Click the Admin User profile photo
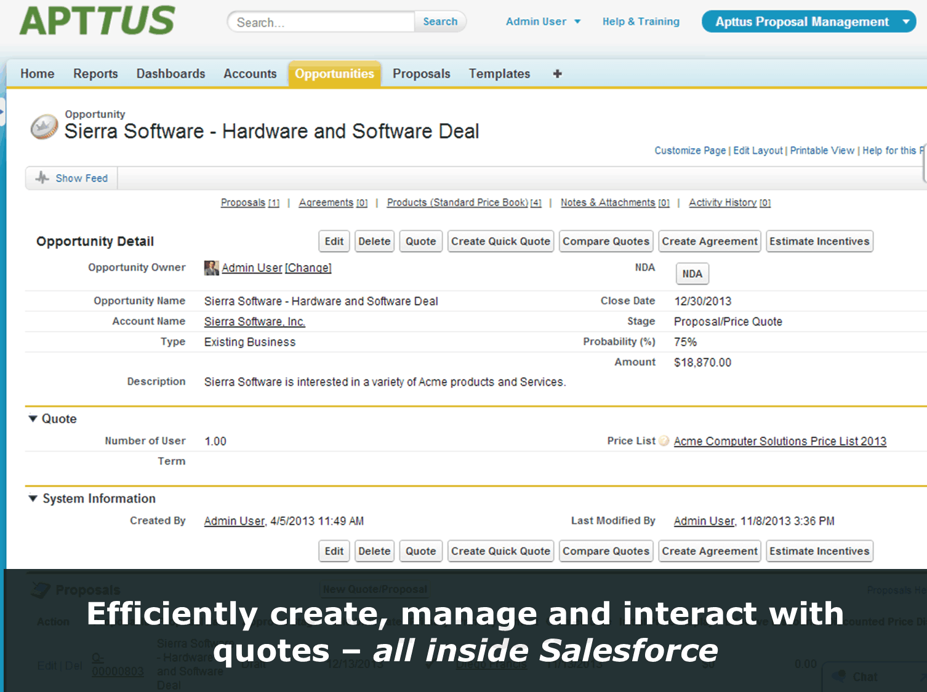 click(211, 268)
